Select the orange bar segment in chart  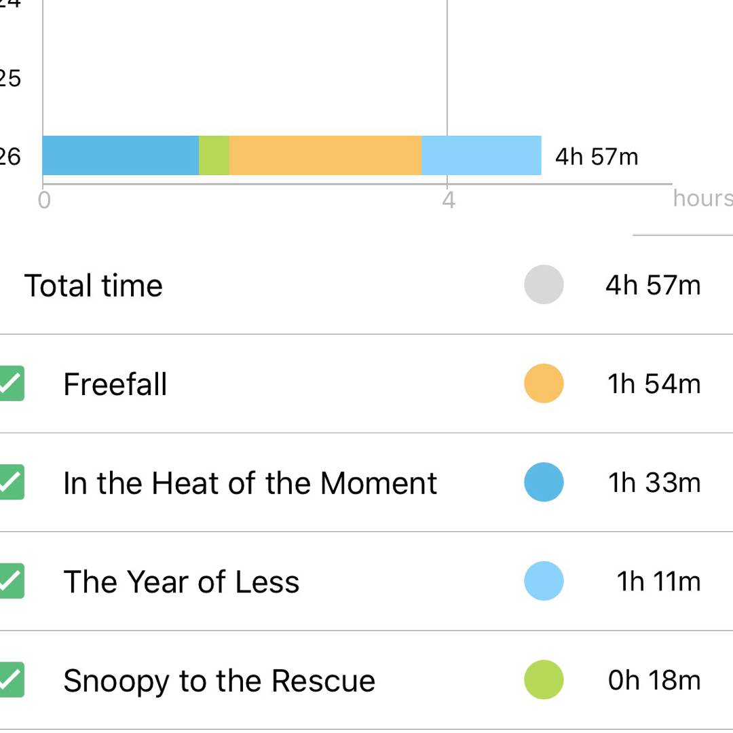coord(325,155)
